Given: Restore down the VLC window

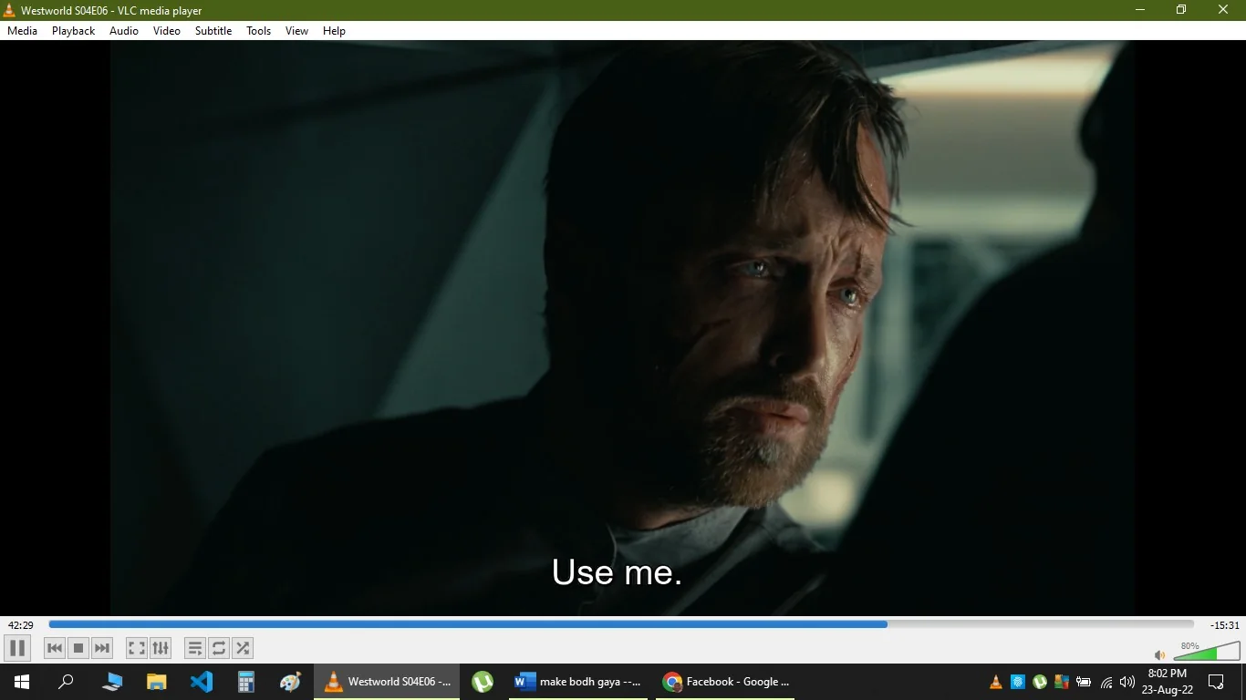Looking at the screenshot, I should point(1181,10).
